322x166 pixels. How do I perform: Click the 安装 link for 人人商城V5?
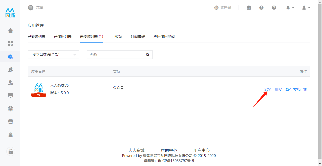click(268, 89)
